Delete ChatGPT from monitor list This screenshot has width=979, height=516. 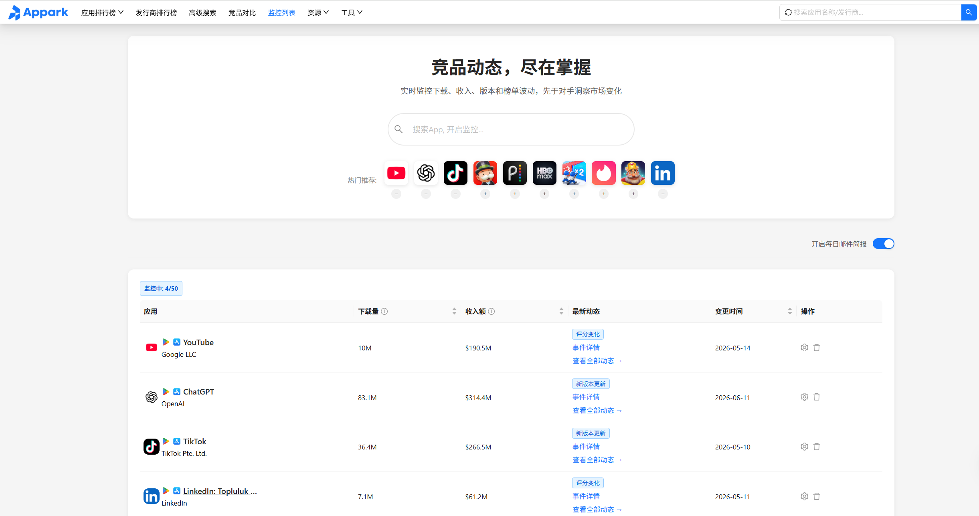pyautogui.click(x=817, y=397)
